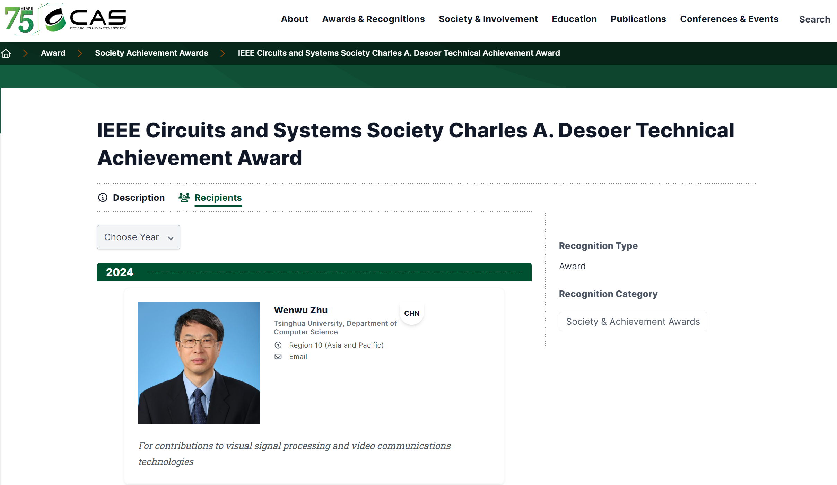Switch to the Description tab
The height and width of the screenshot is (485, 837).
tap(138, 197)
